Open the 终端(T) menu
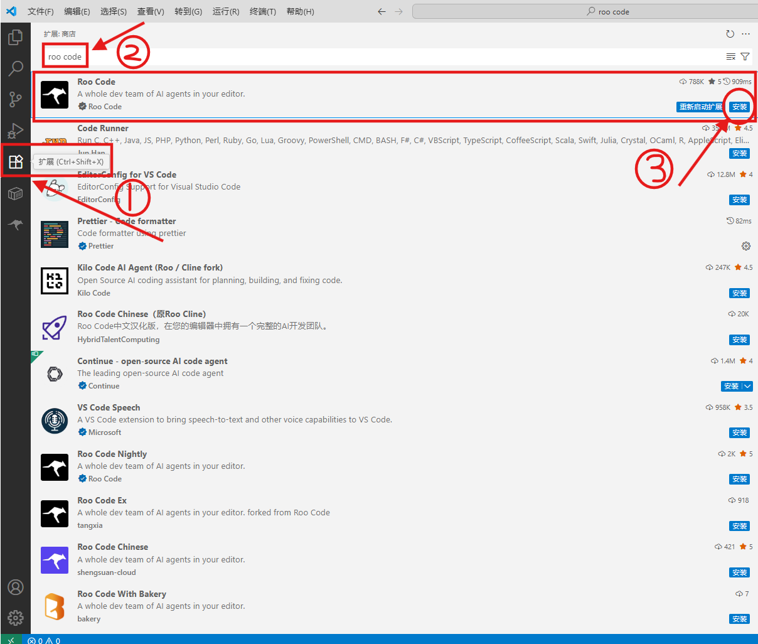758x644 pixels. pyautogui.click(x=263, y=11)
